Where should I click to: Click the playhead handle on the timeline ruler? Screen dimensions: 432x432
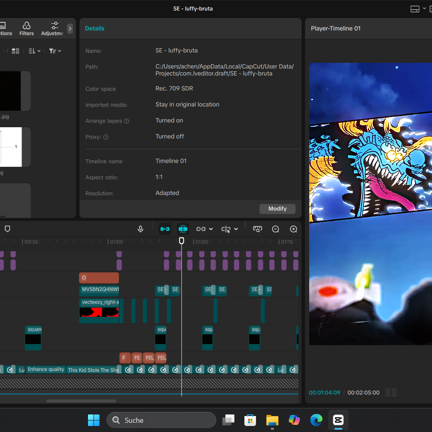pos(182,241)
